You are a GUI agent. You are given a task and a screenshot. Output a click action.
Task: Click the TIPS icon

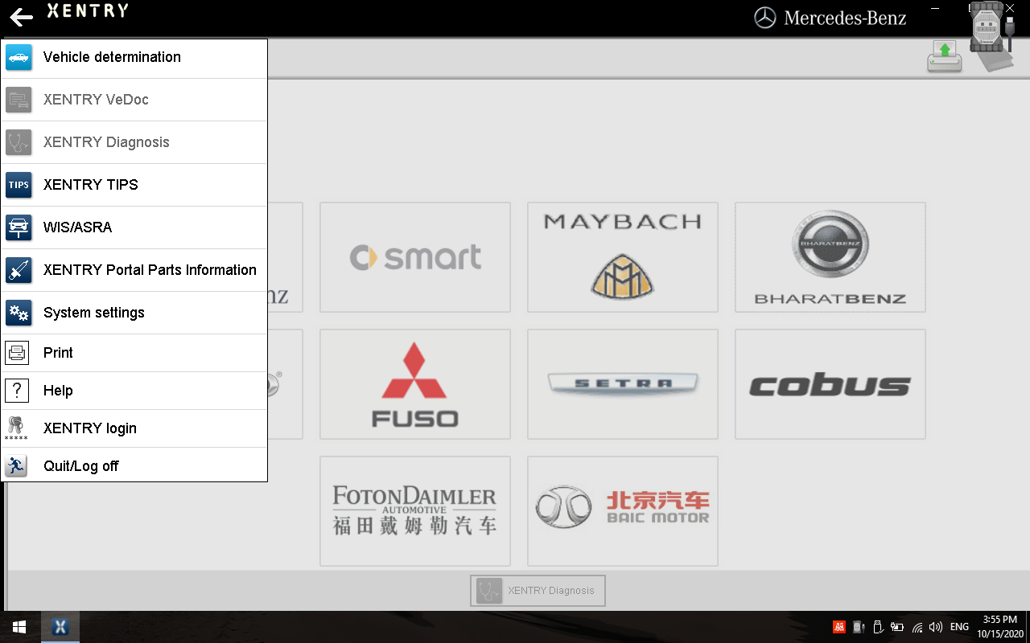[x=19, y=185]
